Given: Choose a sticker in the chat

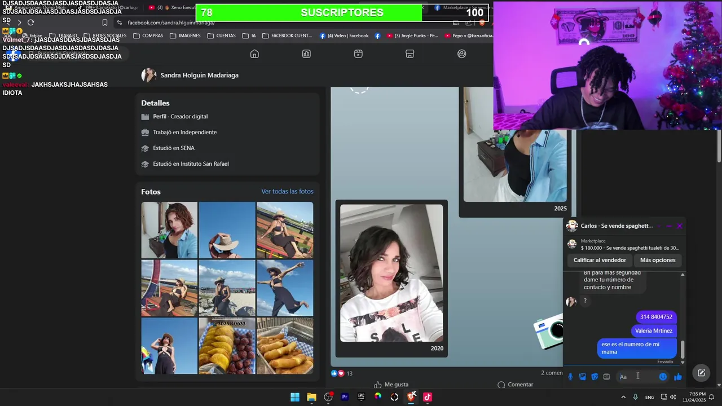Looking at the screenshot, I should tap(595, 377).
